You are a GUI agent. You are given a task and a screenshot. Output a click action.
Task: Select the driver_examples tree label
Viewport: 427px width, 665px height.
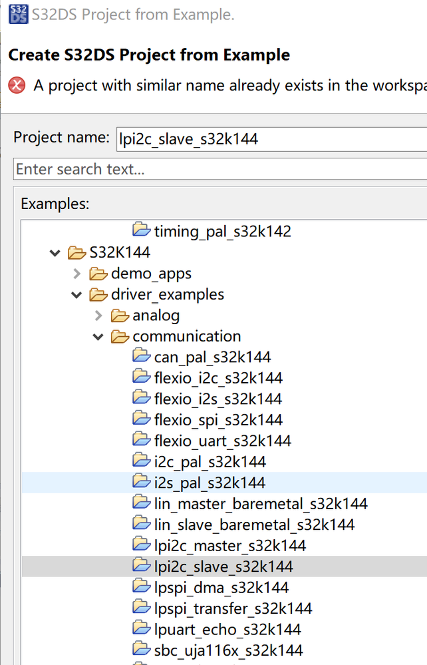168,295
